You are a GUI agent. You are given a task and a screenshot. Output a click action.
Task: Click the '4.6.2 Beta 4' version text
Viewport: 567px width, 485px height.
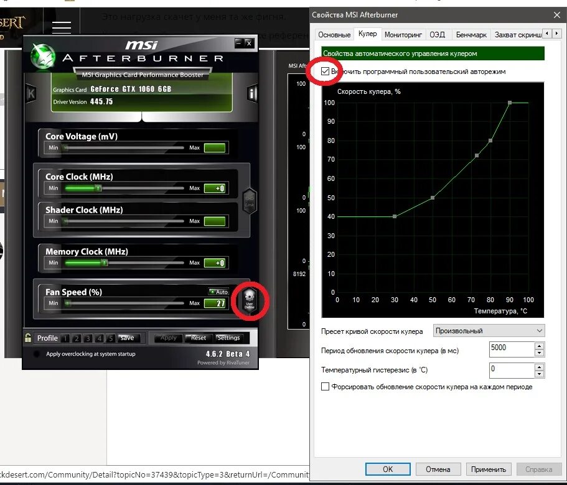pos(228,354)
